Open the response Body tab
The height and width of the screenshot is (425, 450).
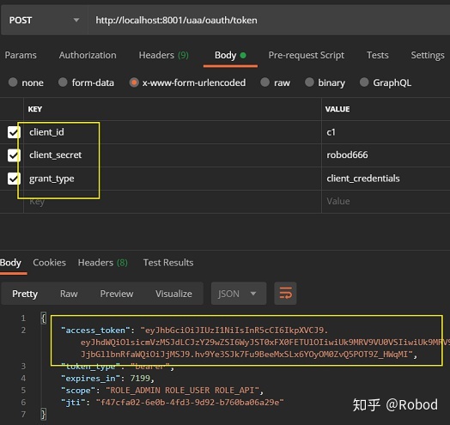10,263
